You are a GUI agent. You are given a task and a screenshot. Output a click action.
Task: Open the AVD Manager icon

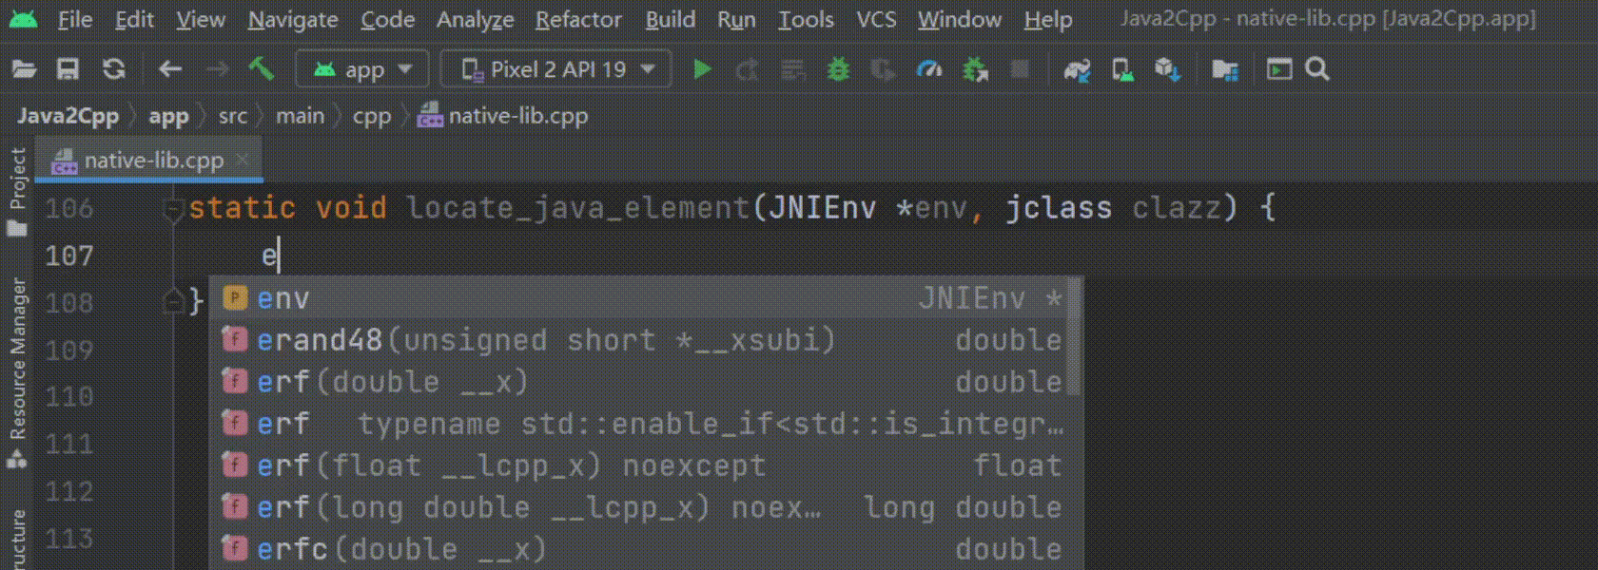[x=1123, y=69]
